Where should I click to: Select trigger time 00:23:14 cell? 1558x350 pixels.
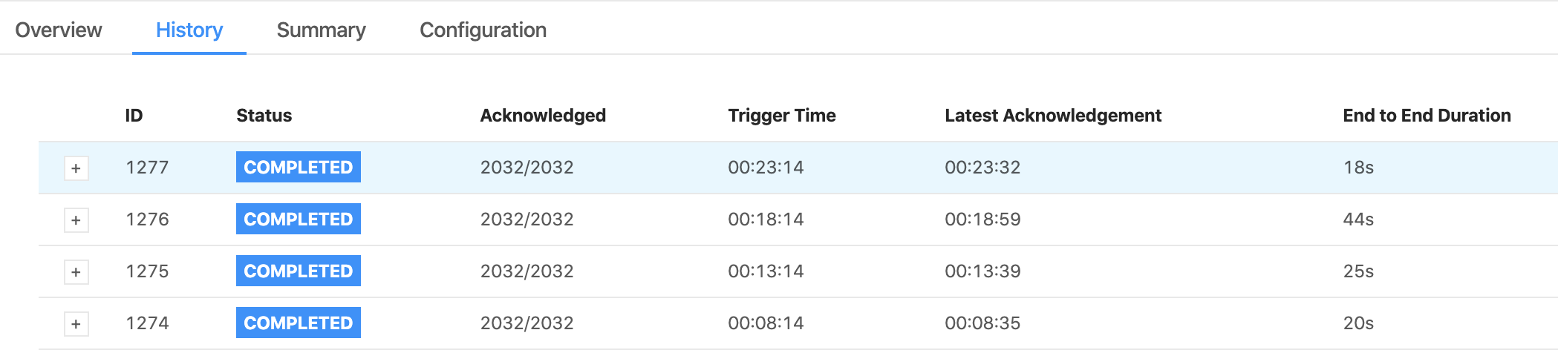766,168
